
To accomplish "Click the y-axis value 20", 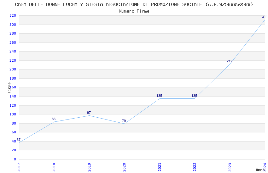I will pyautogui.click(x=14, y=150).
